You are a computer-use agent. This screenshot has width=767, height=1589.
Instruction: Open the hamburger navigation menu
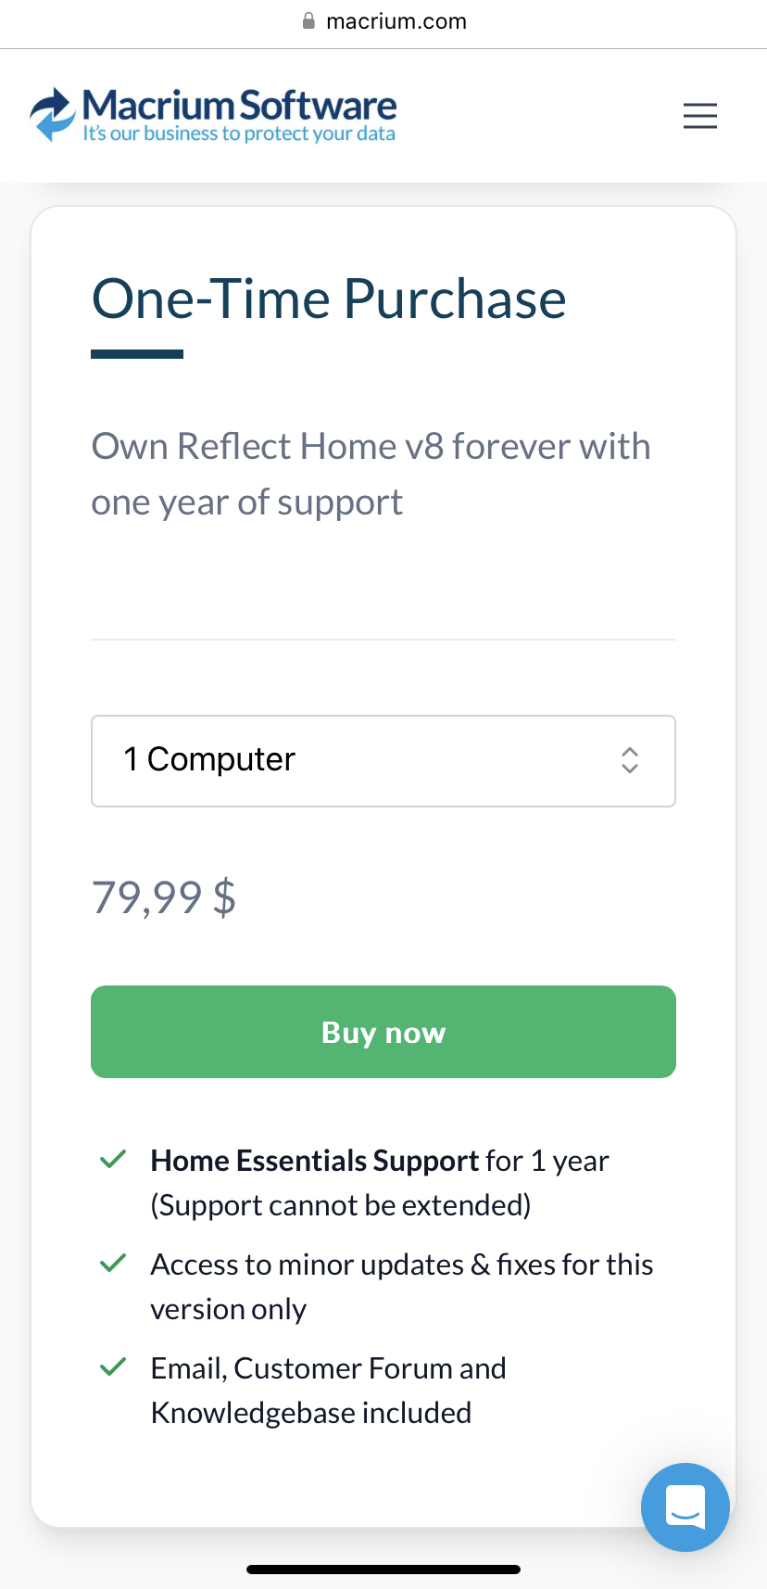[x=699, y=116]
